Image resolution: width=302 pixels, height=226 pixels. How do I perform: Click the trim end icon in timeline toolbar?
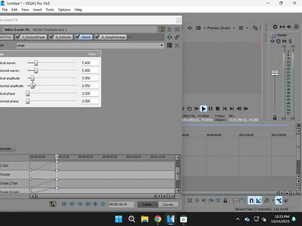click(x=211, y=201)
